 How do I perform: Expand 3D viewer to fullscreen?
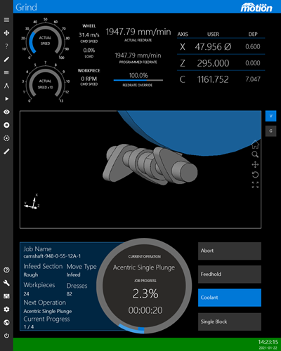point(255,185)
